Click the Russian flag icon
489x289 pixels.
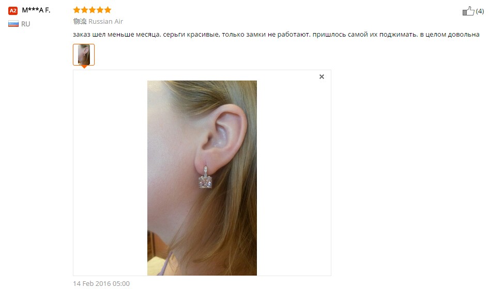(13, 24)
